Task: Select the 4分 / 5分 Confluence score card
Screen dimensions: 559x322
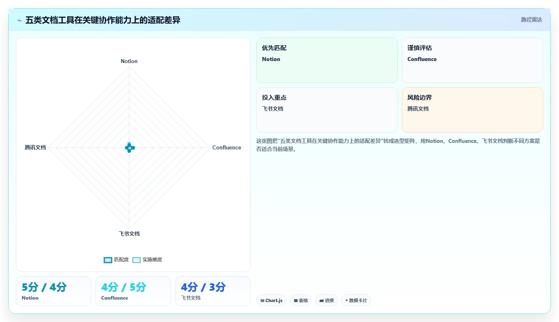Action: (x=133, y=291)
